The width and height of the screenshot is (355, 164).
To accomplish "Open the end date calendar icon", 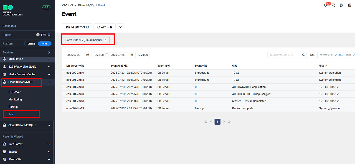I will [x=132, y=55].
